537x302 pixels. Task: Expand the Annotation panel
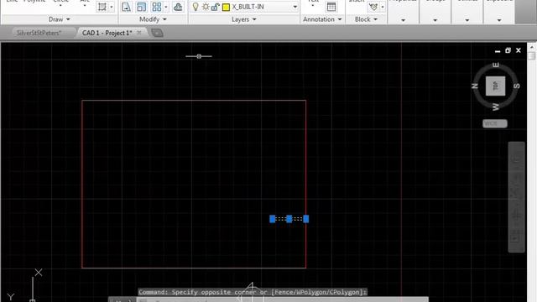(322, 19)
